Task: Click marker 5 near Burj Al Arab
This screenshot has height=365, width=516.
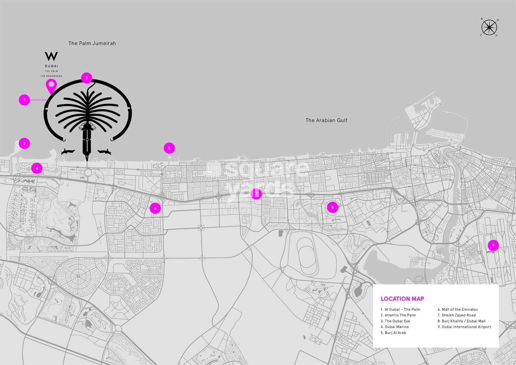Action: click(x=169, y=147)
